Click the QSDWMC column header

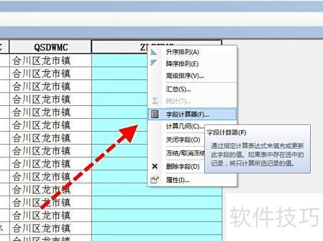click(x=50, y=47)
